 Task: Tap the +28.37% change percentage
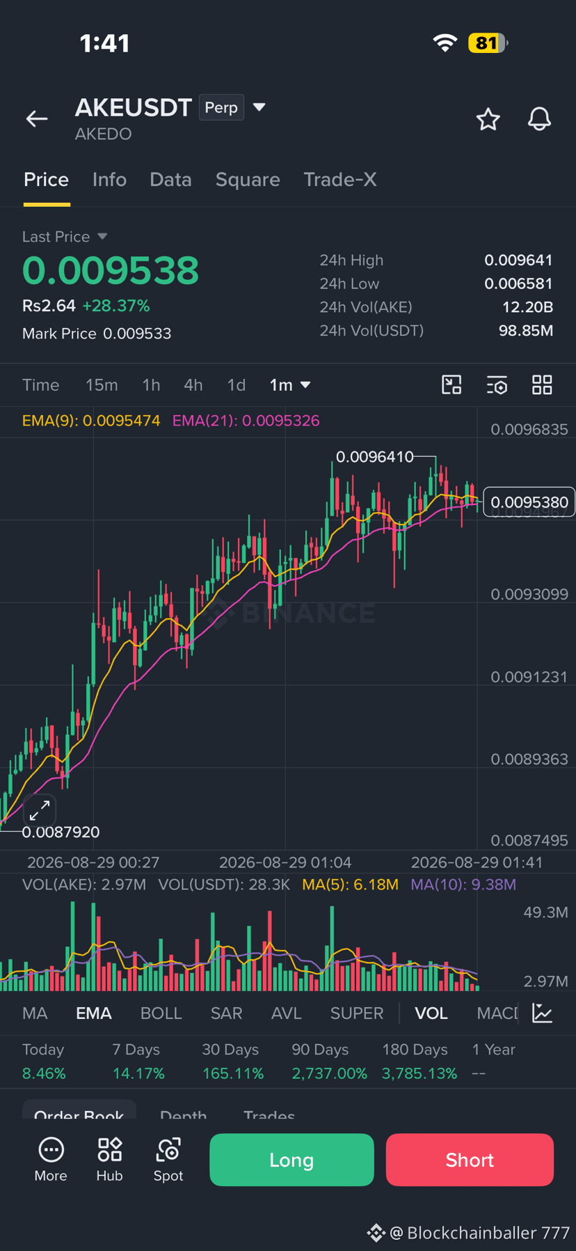(116, 306)
